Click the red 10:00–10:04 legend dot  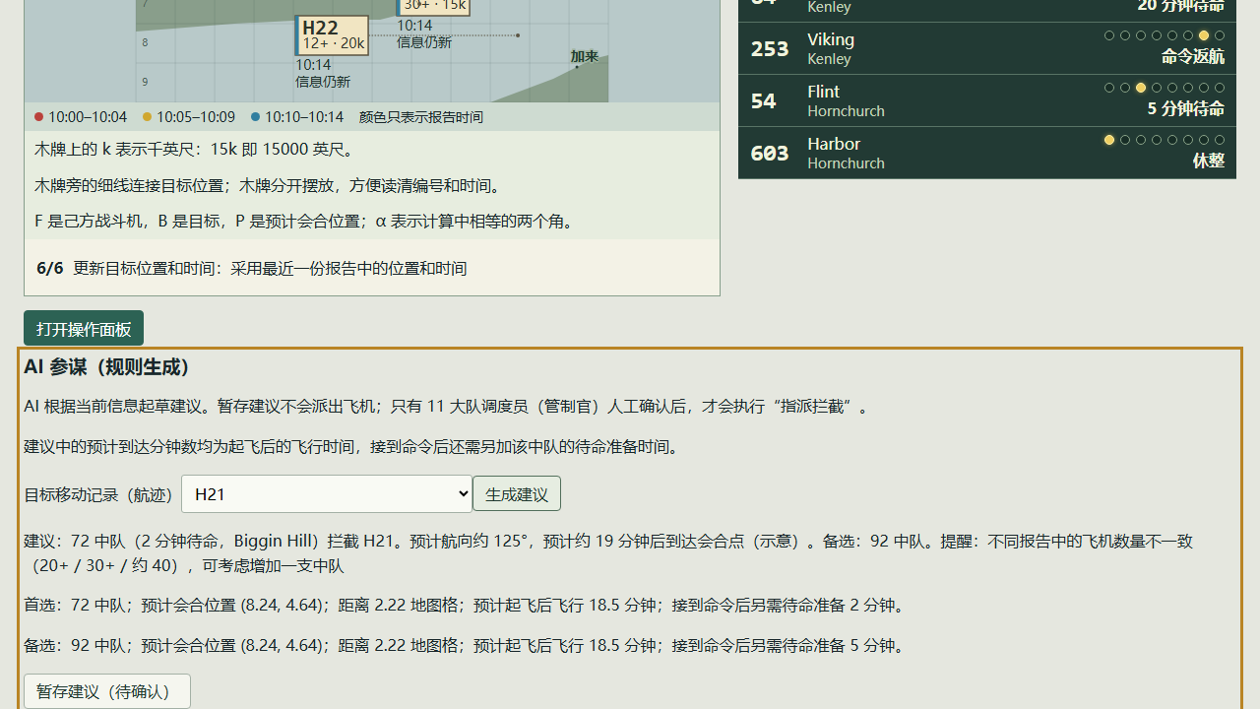39,117
